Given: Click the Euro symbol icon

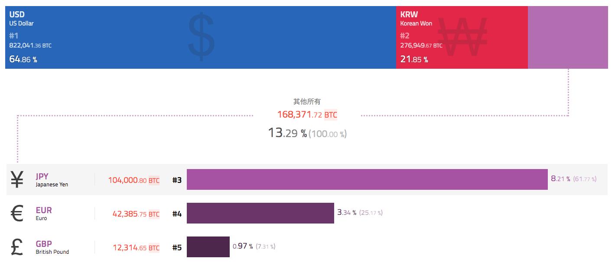Looking at the screenshot, I should click(17, 214).
